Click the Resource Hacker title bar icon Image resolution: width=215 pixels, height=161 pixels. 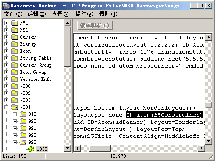(6, 6)
